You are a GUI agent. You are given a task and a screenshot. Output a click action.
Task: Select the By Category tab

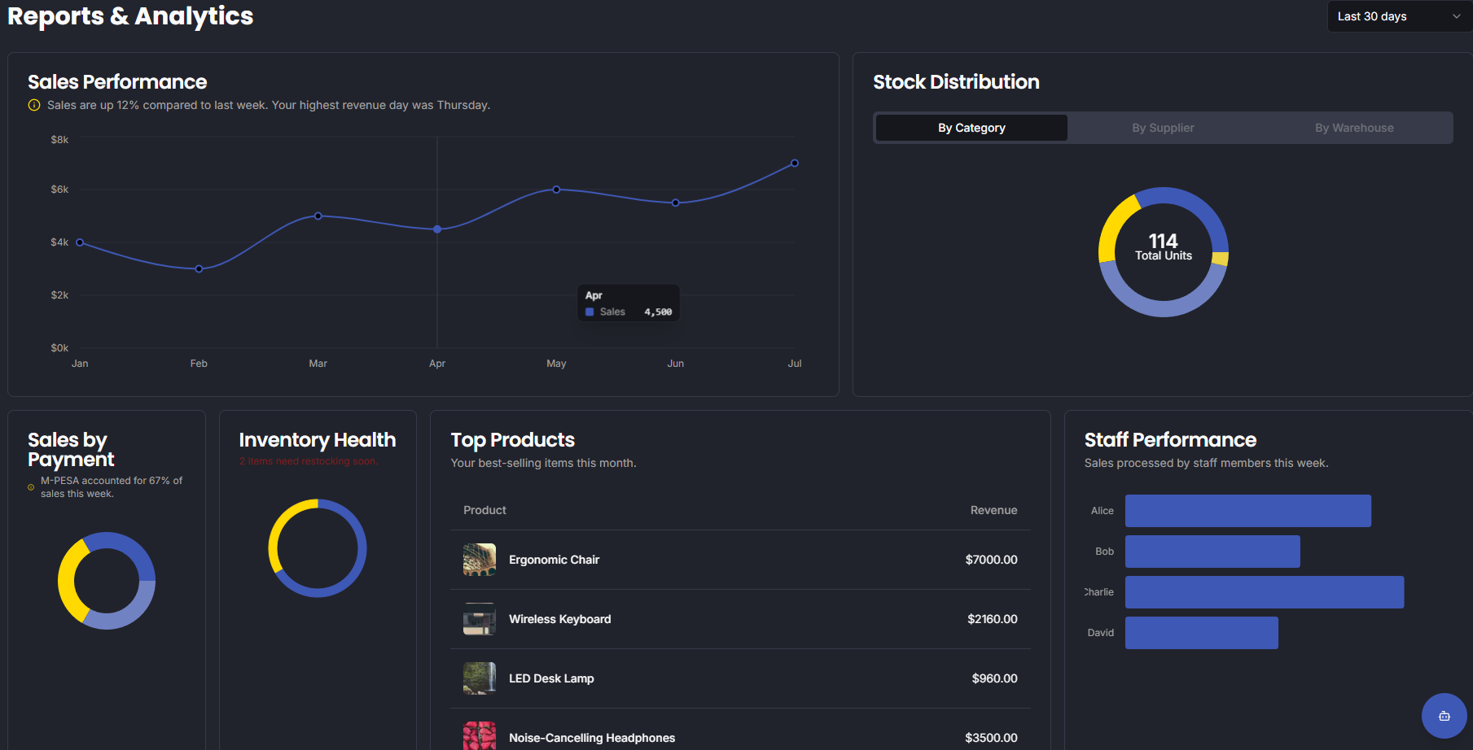971,128
